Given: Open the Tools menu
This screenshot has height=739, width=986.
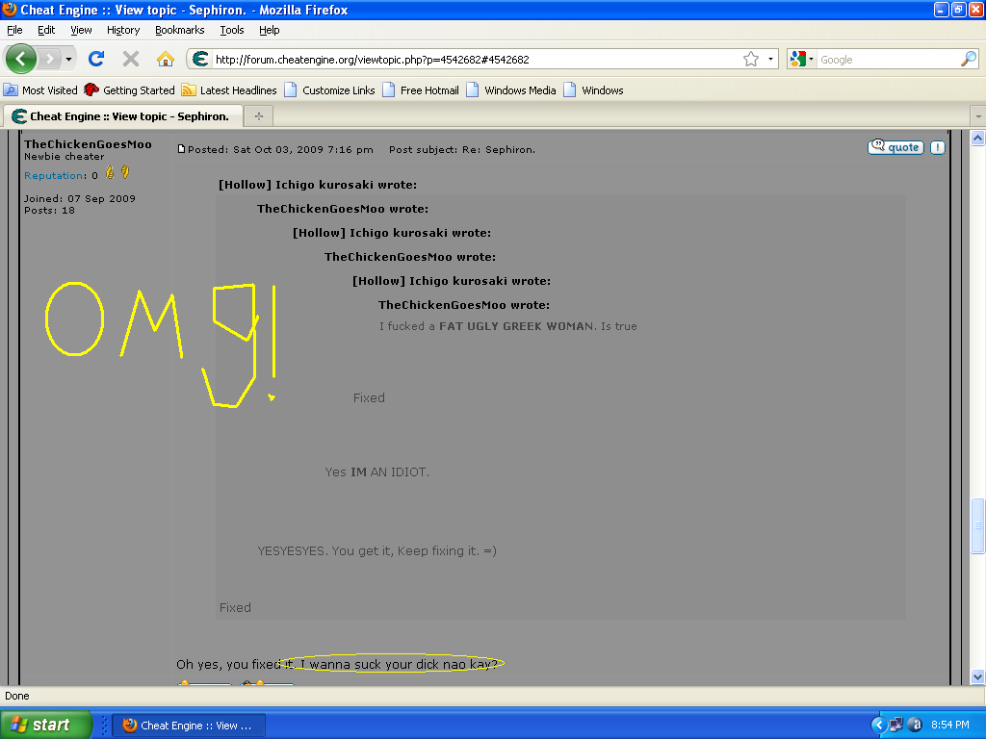Looking at the screenshot, I should pyautogui.click(x=231, y=30).
